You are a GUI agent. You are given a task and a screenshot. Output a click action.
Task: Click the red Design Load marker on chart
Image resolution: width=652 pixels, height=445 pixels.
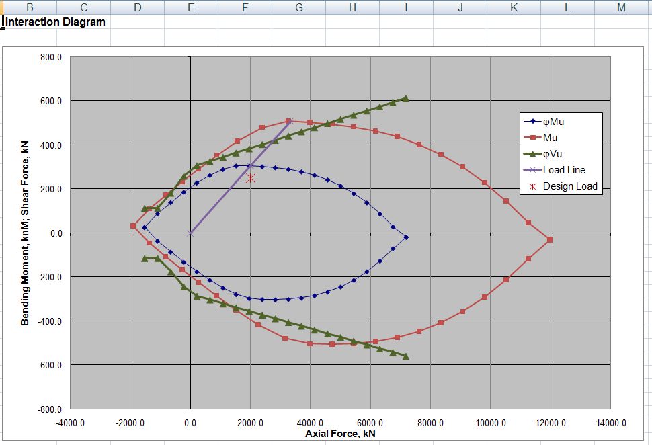251,178
